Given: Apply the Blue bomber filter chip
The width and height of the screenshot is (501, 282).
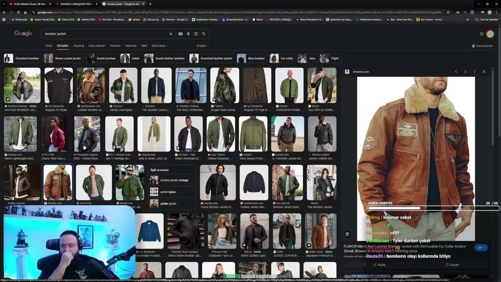Looking at the screenshot, I should pyautogui.click(x=252, y=58).
